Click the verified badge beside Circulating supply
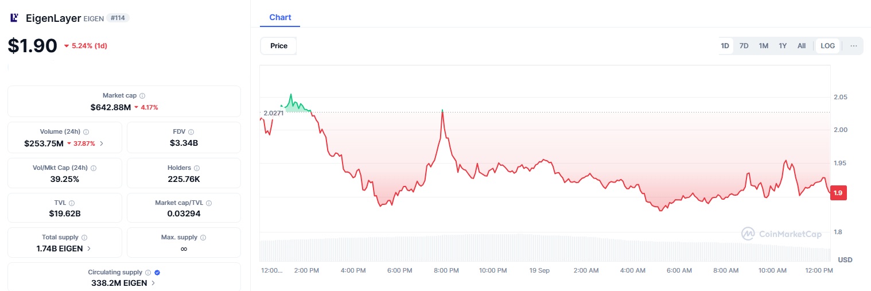Viewport: 871px width, 291px height. click(x=157, y=273)
